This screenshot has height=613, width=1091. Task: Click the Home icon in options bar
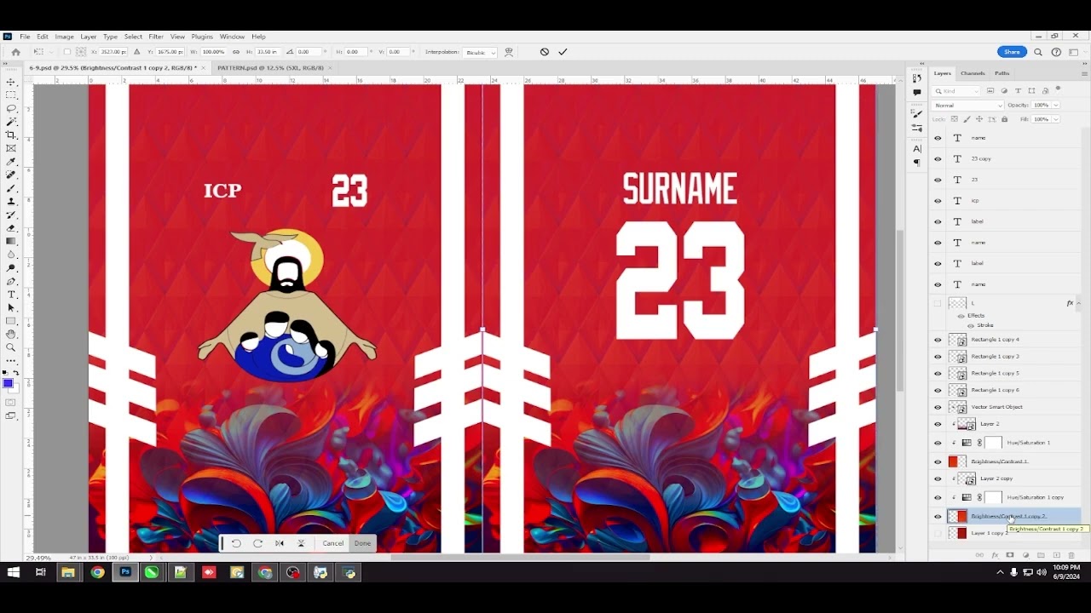(x=15, y=52)
